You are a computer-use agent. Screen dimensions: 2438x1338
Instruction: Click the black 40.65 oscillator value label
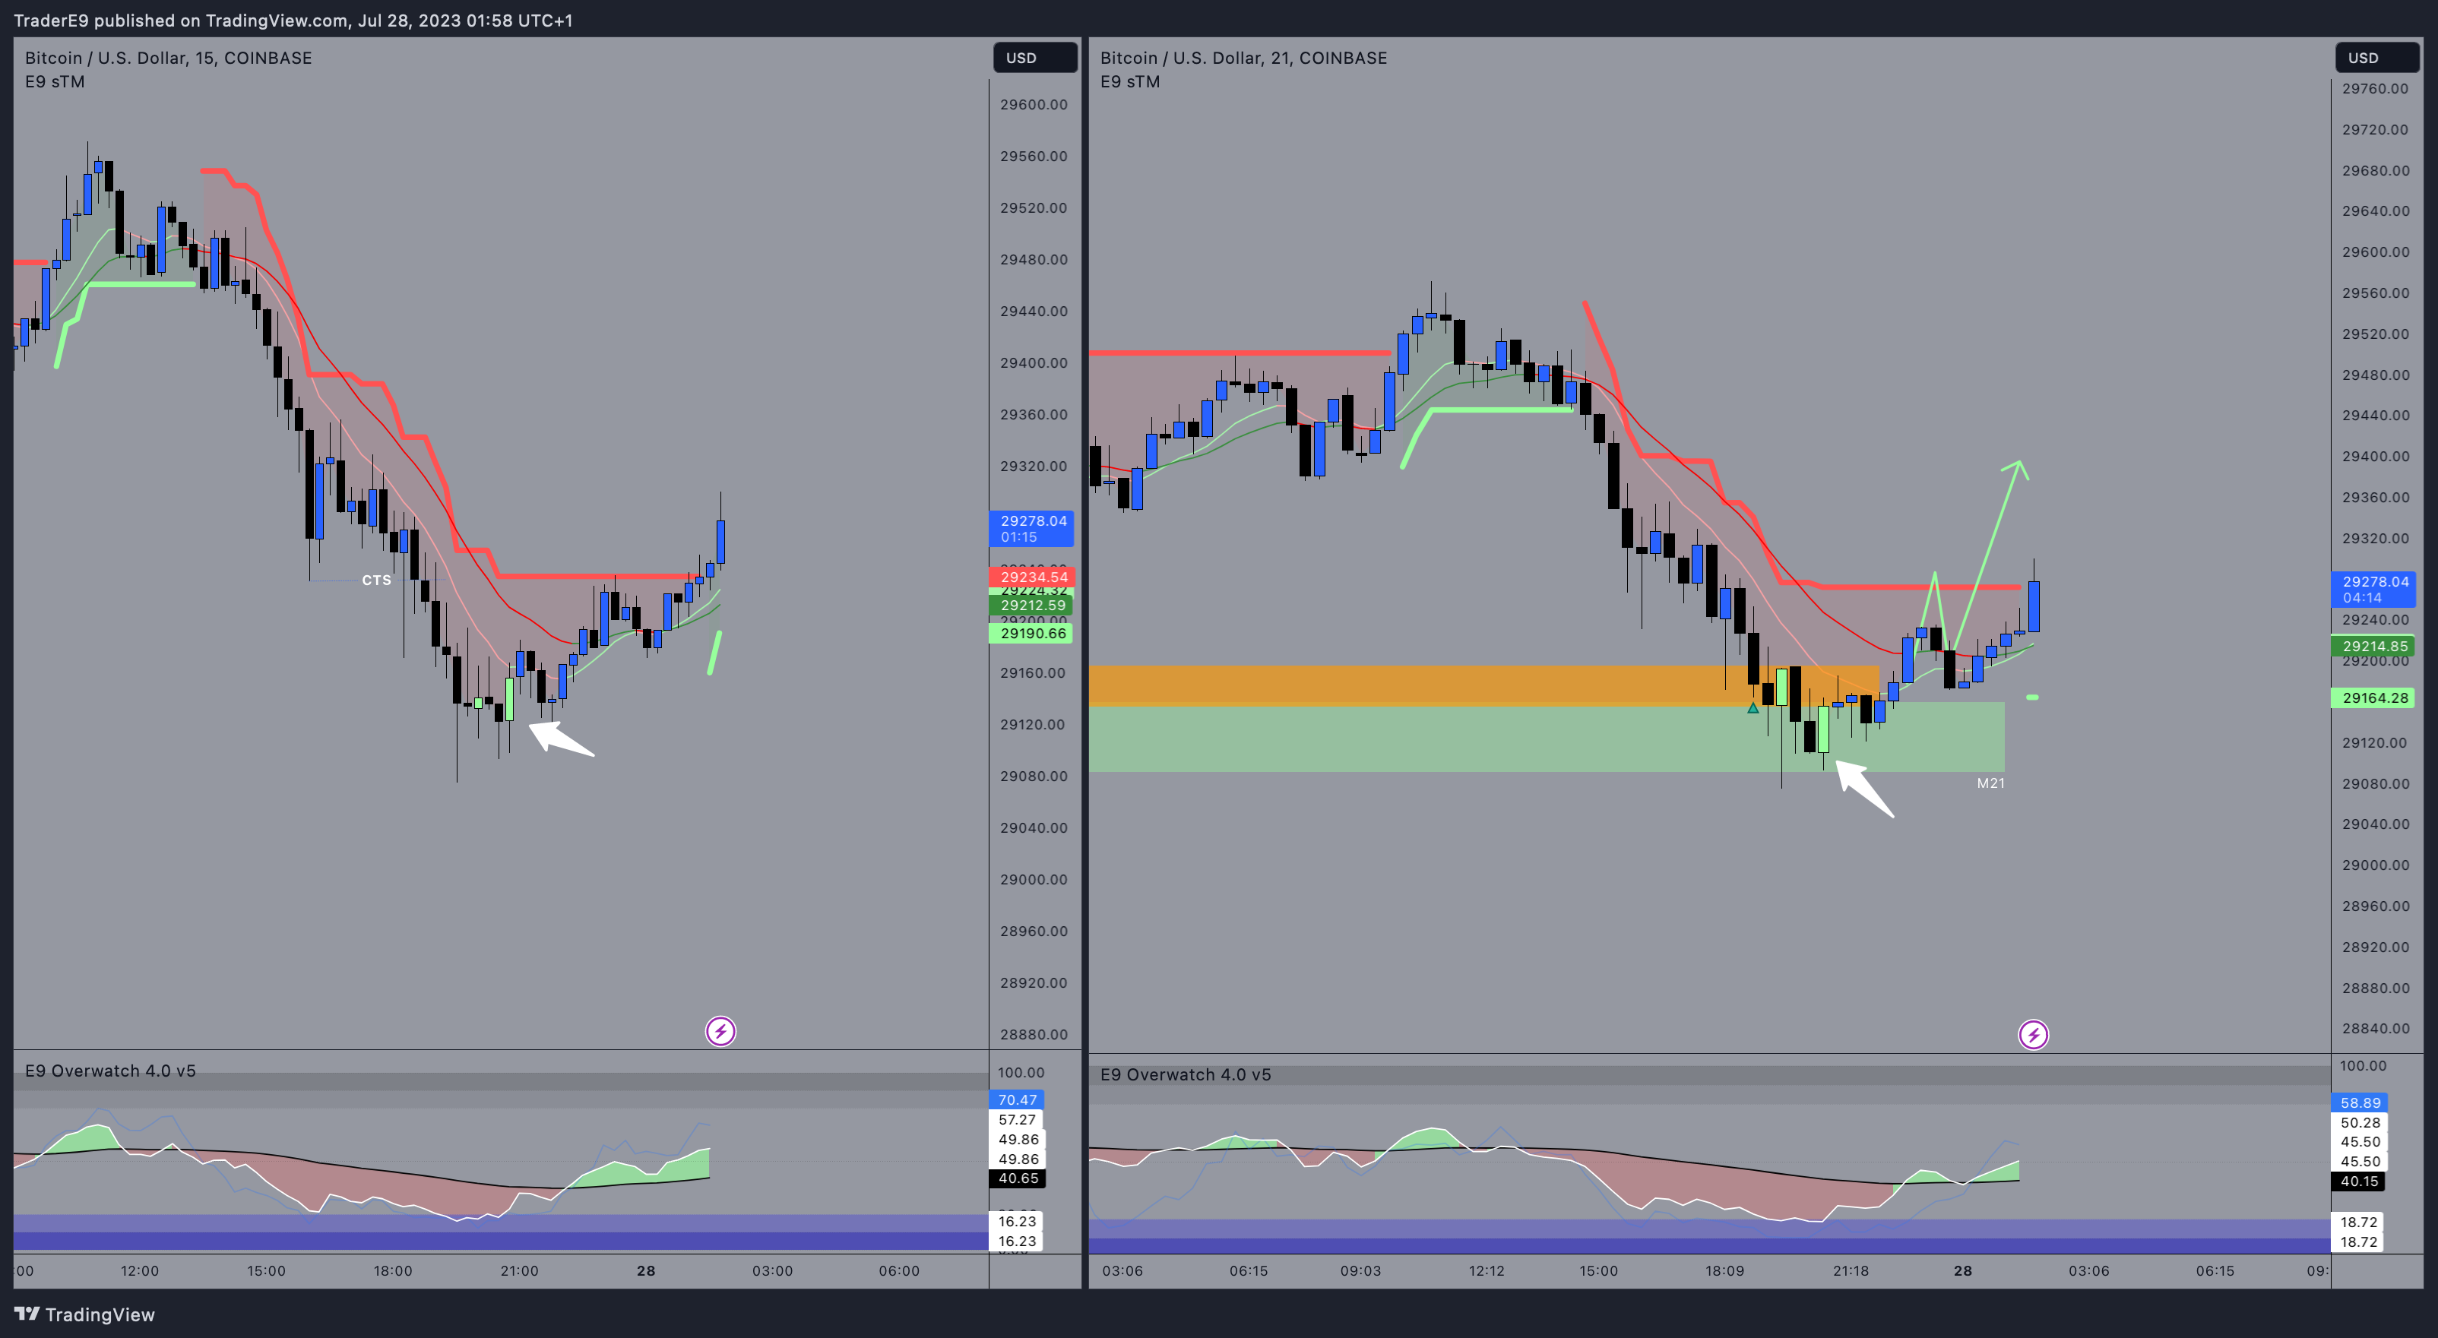[1018, 1178]
